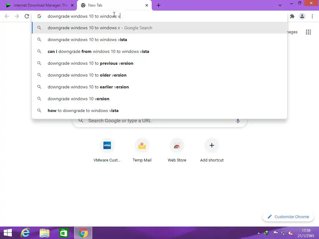Viewport: 319px width, 239px height.
Task: Click the network tray icon
Action: point(283,233)
